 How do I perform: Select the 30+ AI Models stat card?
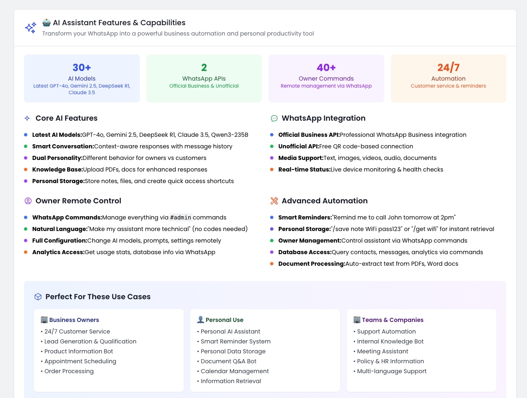(x=81, y=78)
